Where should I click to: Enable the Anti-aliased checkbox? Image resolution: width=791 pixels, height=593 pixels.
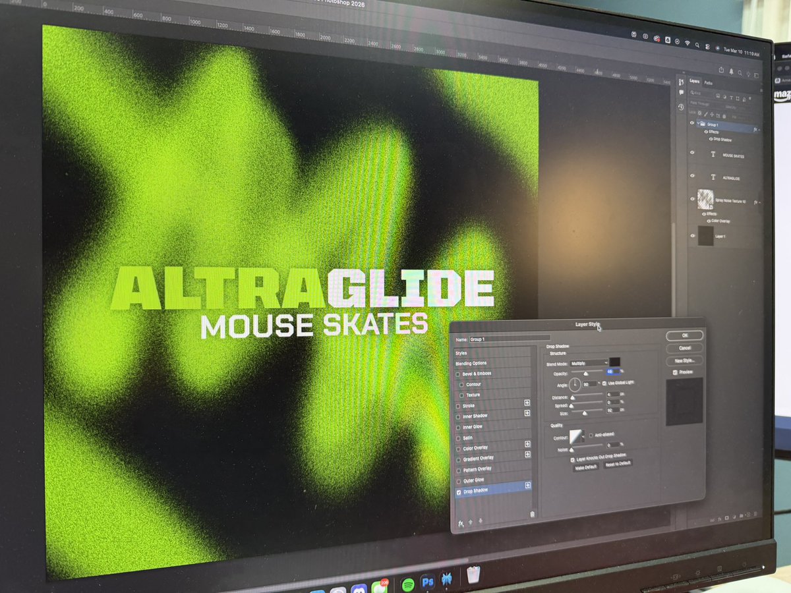pyautogui.click(x=591, y=435)
